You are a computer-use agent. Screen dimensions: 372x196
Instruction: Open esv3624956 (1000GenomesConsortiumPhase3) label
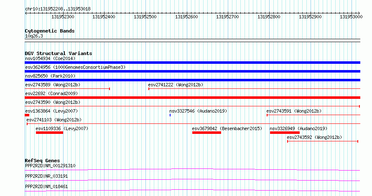point(75,67)
